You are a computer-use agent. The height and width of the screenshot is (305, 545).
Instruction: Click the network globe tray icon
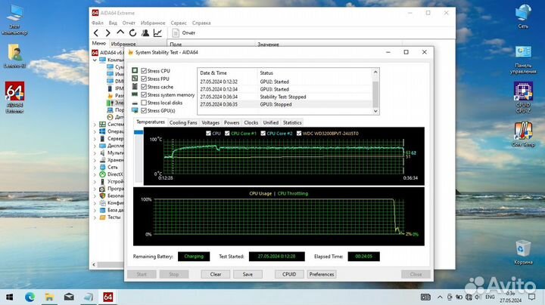(x=469, y=297)
